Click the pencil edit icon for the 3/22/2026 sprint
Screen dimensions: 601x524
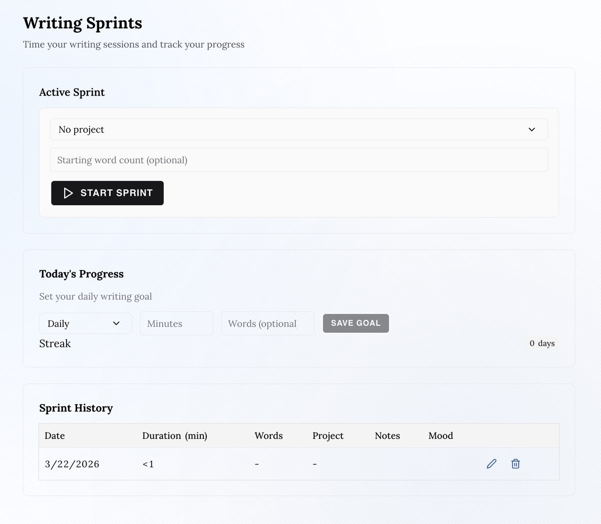[491, 464]
